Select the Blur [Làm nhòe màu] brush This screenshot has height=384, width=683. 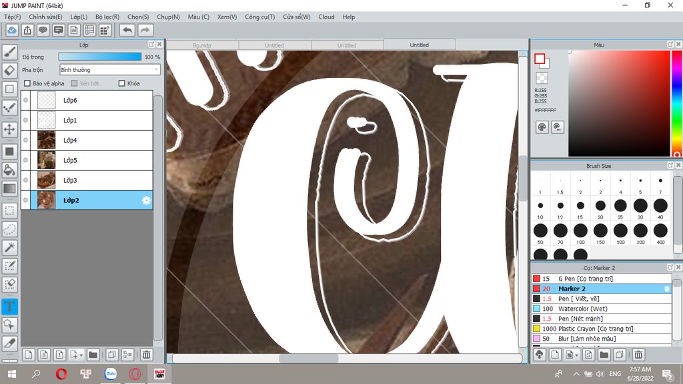602,339
